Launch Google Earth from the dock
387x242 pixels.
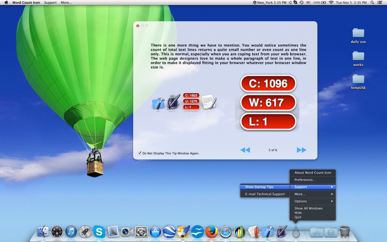pyautogui.click(x=169, y=232)
